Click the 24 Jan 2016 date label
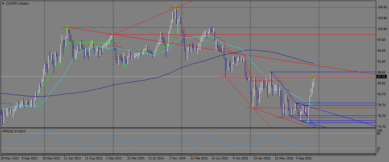 pos(262,158)
